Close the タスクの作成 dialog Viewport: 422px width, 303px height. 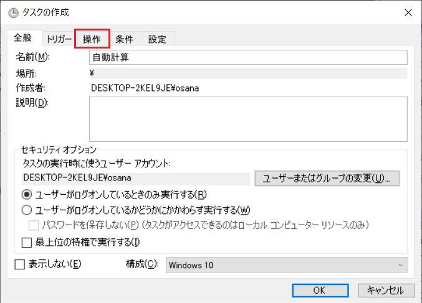point(408,12)
